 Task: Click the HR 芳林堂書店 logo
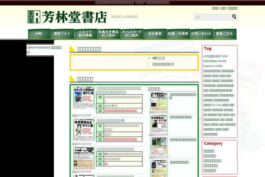[x=67, y=17]
